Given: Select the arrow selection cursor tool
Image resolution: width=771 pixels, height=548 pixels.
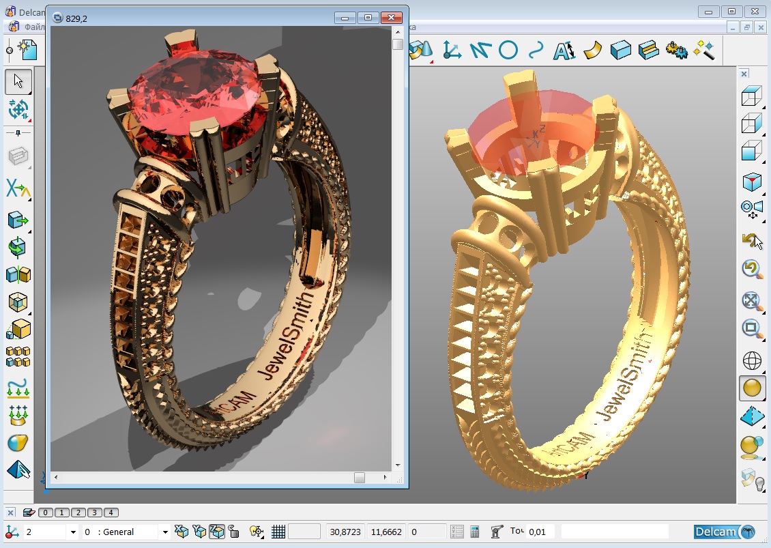Looking at the screenshot, I should (x=18, y=82).
